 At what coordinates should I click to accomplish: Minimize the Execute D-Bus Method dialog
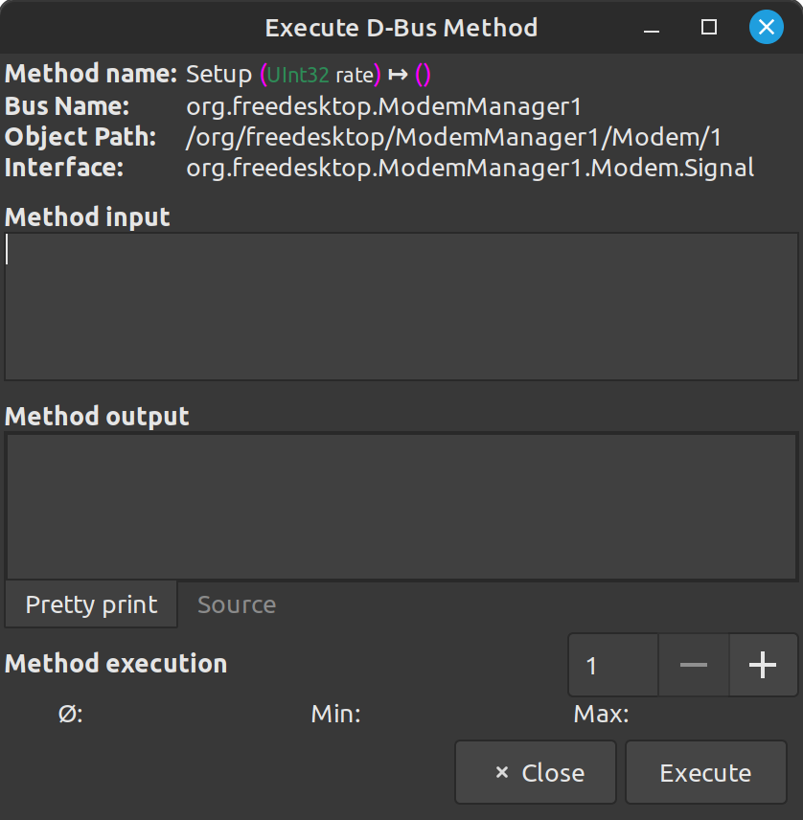652,28
